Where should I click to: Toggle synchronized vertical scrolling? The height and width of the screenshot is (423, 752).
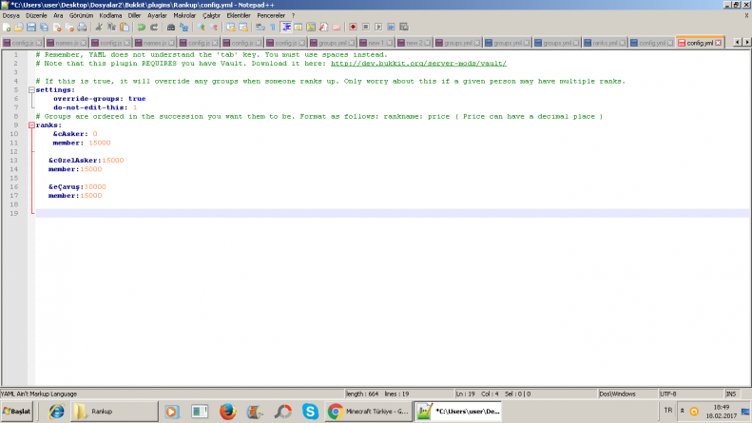point(231,28)
